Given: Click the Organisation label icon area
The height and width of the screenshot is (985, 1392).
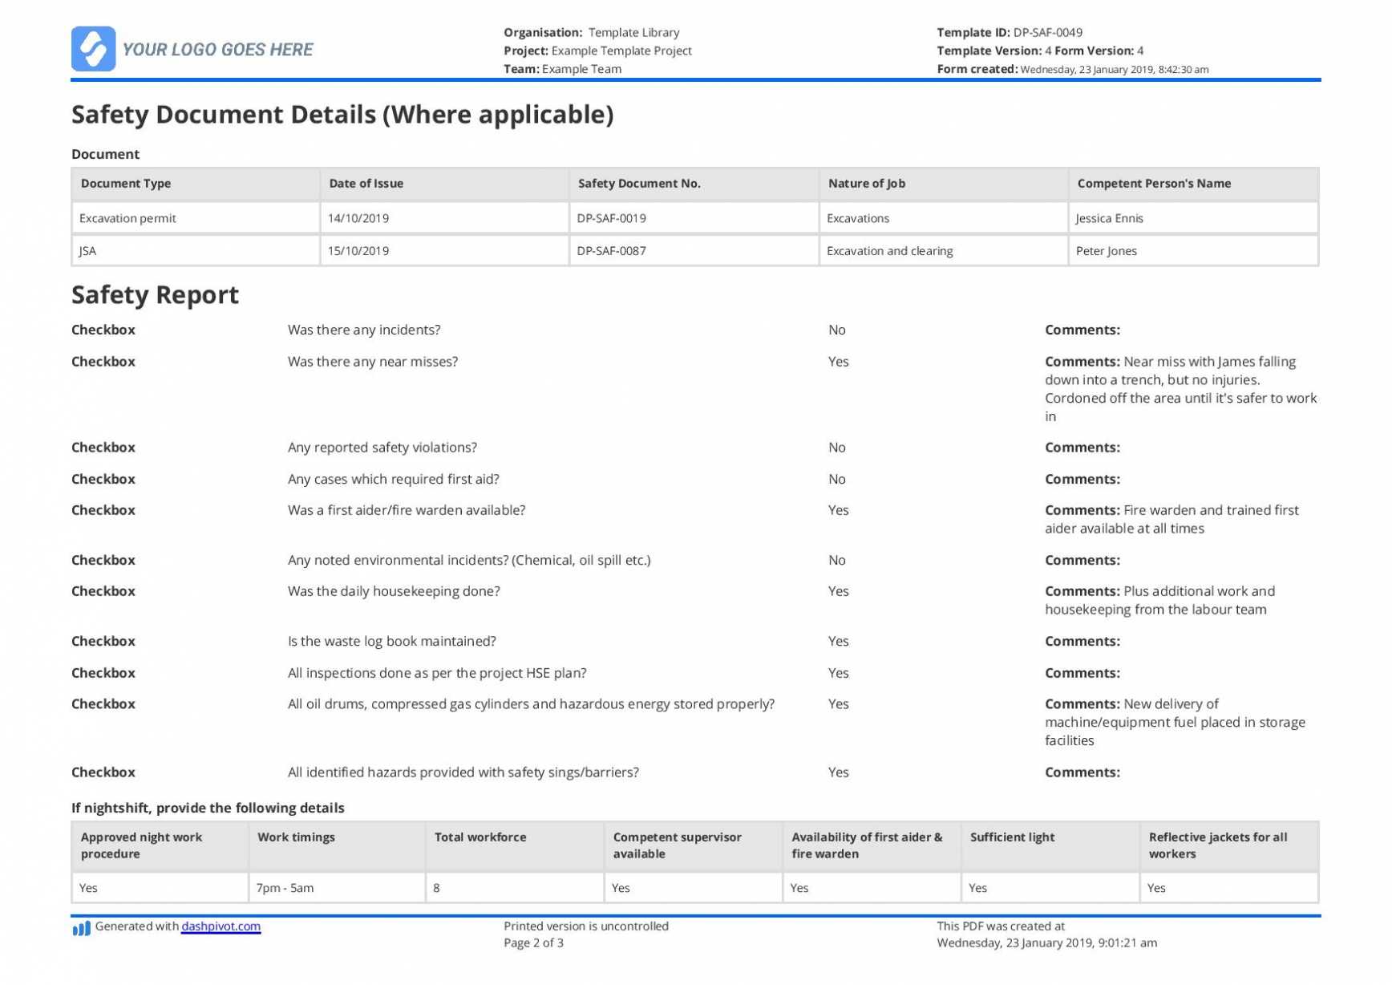Looking at the screenshot, I should click(x=542, y=32).
